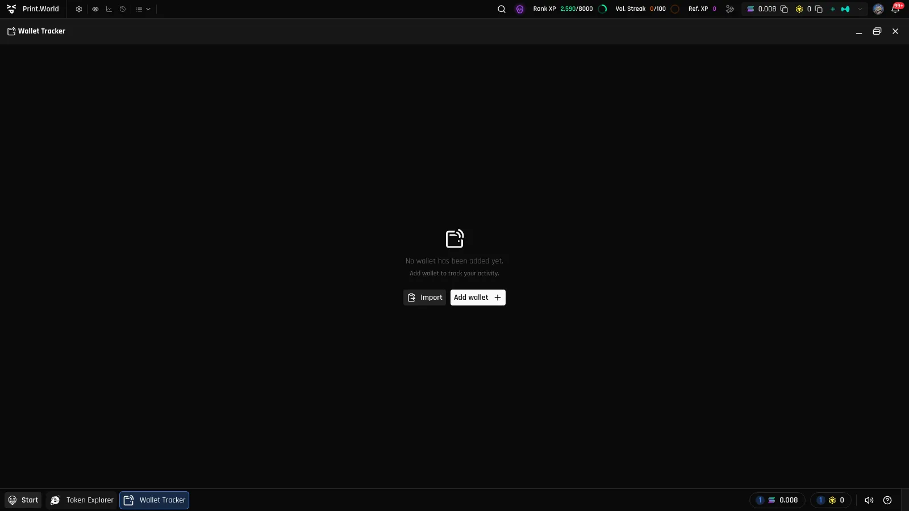The image size is (909, 511).
Task: Open the Start menu button in taskbar
Action: [23, 500]
